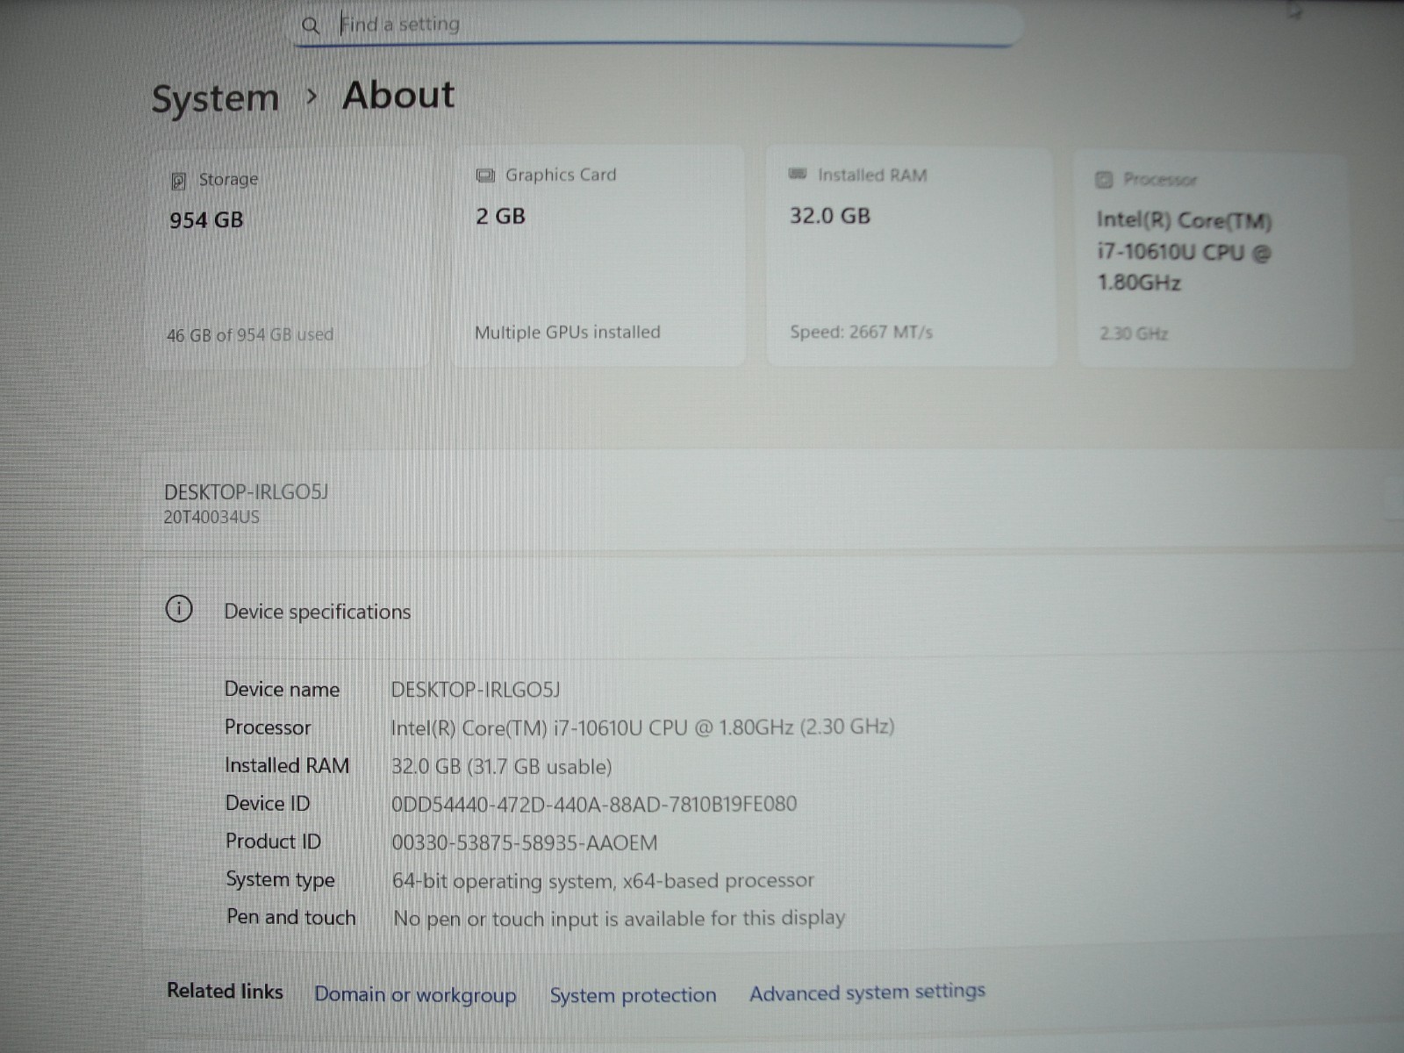Screen dimensions: 1404x1053
Task: Select the Device name value in specifications
Action: (x=475, y=690)
